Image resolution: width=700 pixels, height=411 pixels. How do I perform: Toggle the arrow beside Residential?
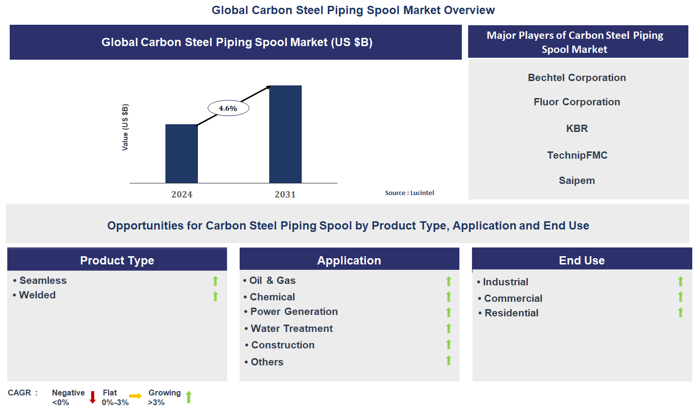[x=681, y=312]
